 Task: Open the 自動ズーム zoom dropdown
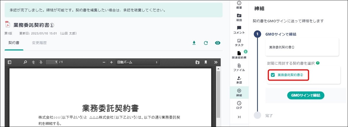click(x=137, y=62)
